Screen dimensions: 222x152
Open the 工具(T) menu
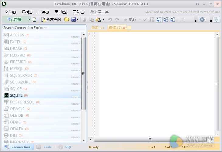43,12
